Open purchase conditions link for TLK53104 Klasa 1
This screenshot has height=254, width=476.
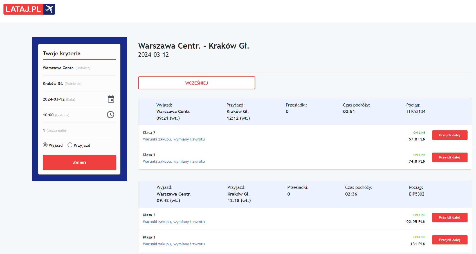click(x=174, y=162)
